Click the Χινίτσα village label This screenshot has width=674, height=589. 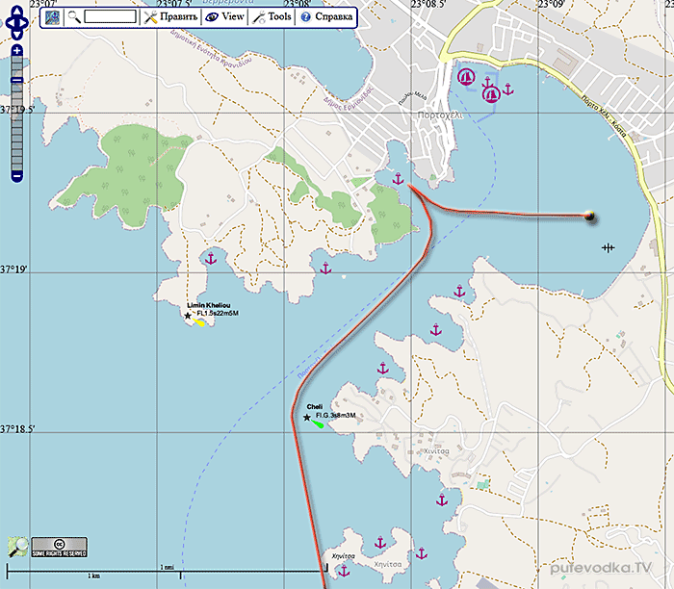[x=436, y=451]
